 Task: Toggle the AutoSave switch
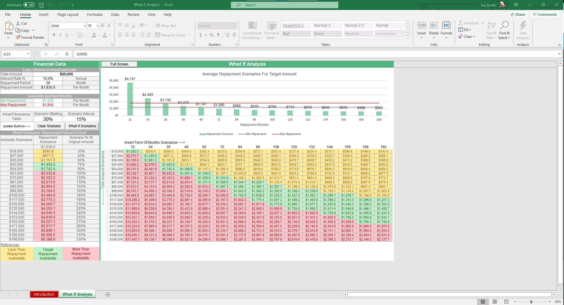pos(29,5)
